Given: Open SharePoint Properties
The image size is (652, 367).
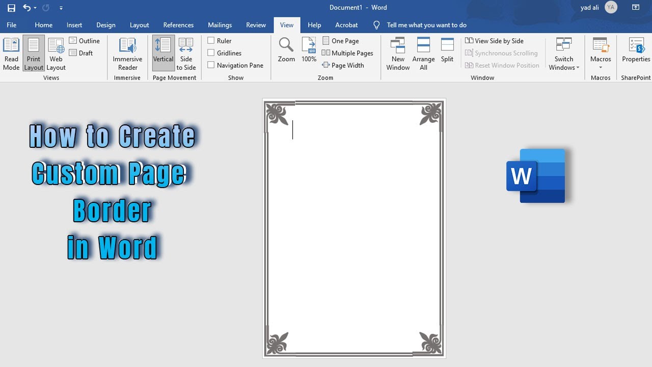Looking at the screenshot, I should (636, 50).
